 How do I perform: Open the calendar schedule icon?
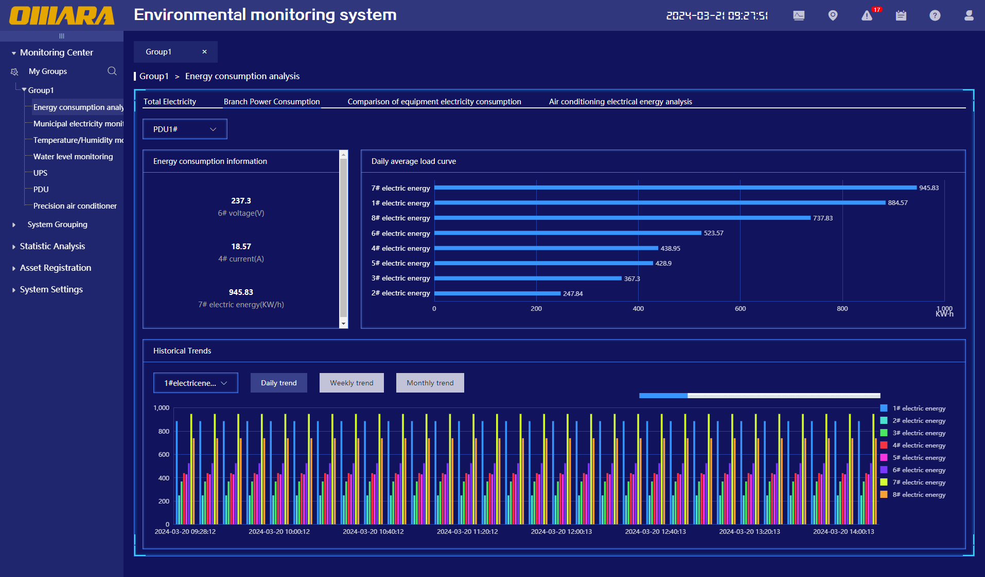(x=901, y=15)
